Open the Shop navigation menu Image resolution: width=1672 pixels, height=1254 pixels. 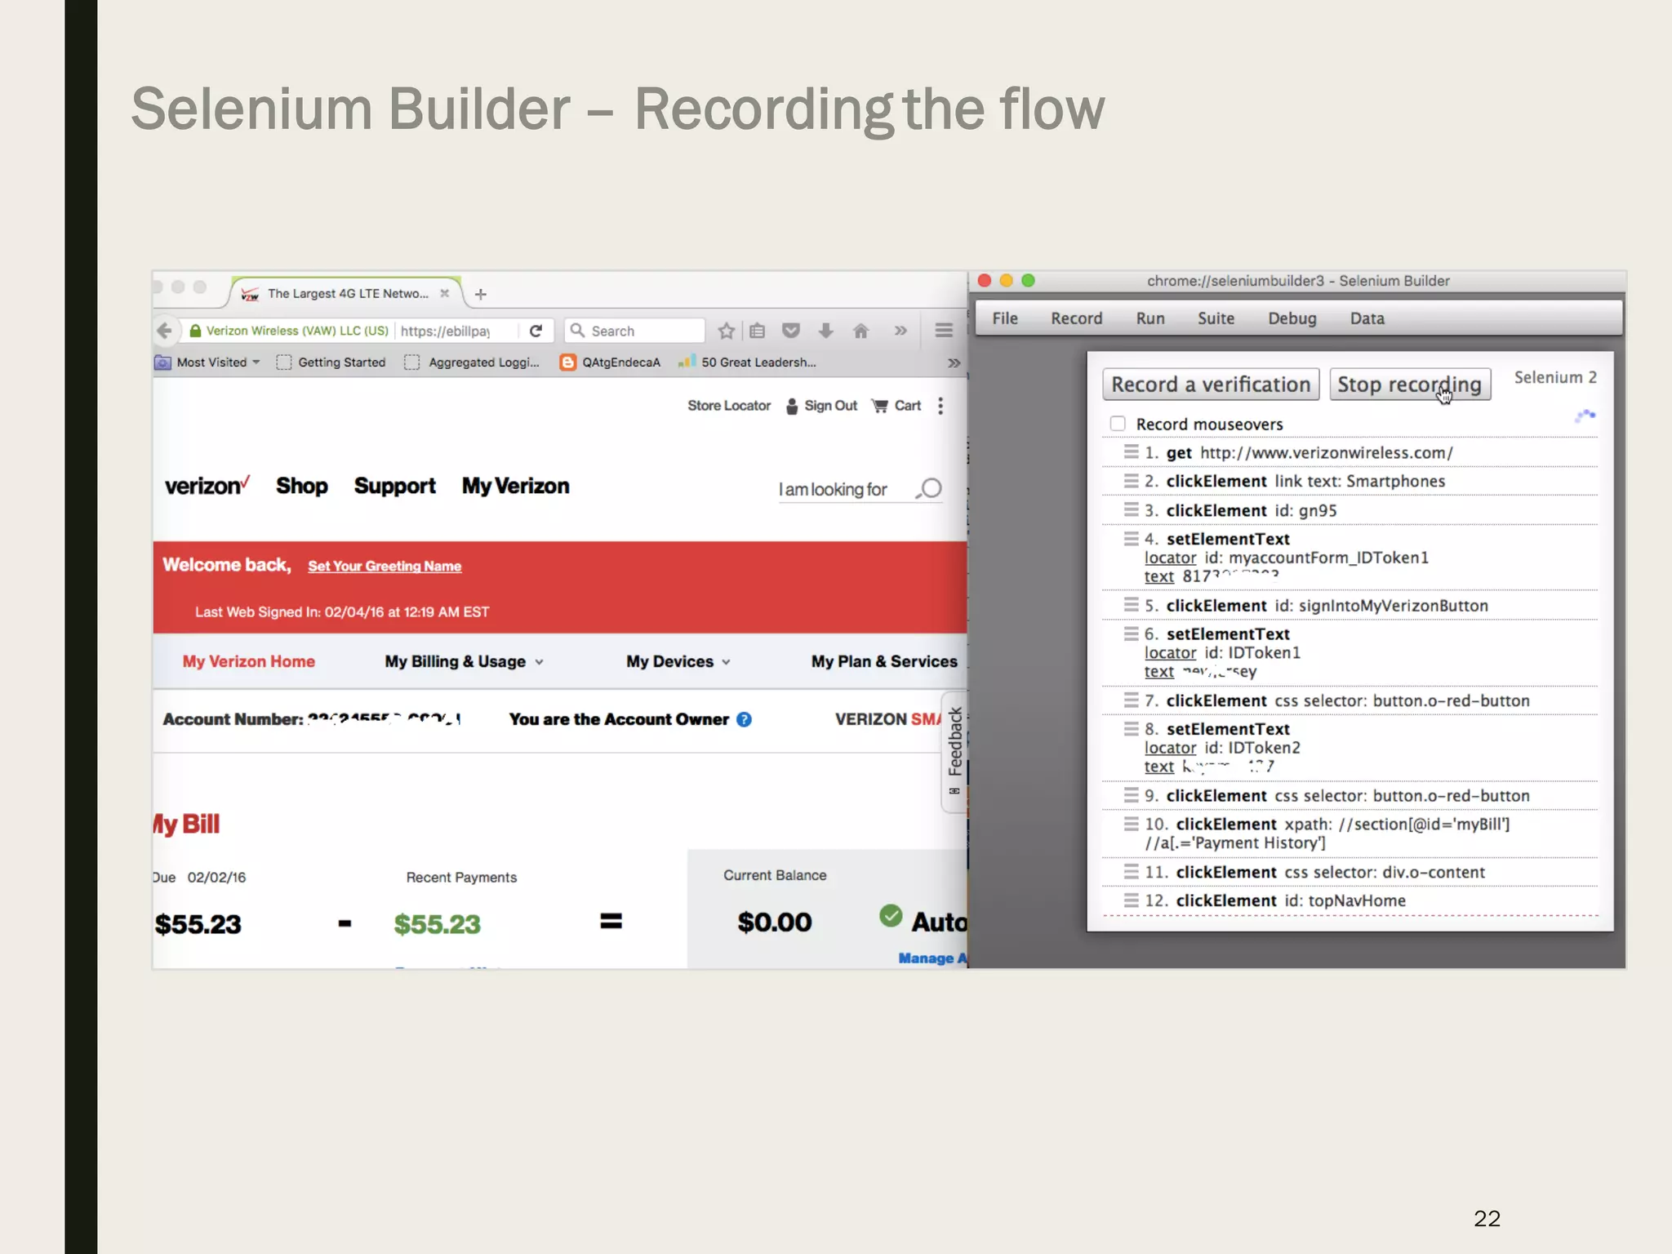[302, 486]
